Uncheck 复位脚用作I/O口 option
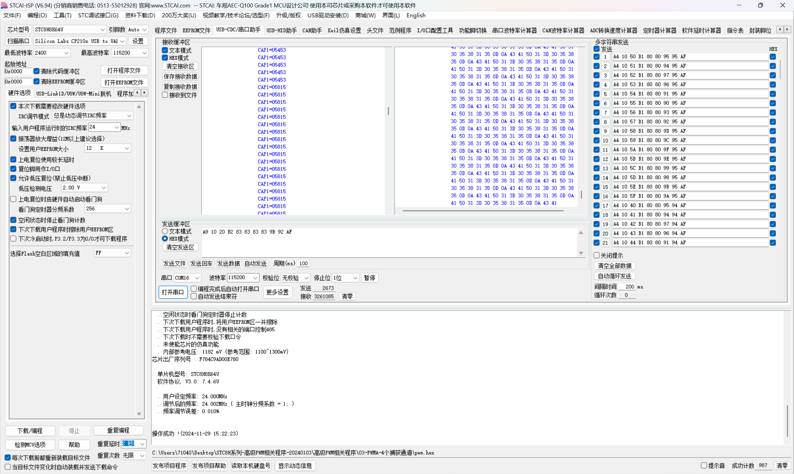Viewport: 794px width, 474px height. point(13,169)
